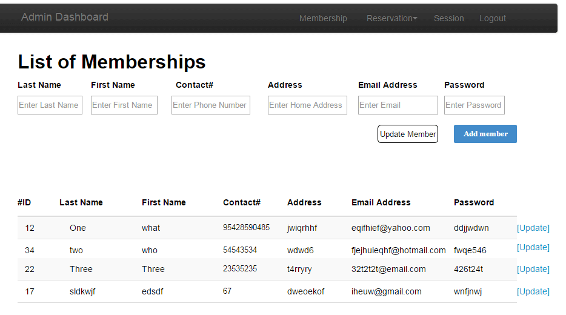Open the Reservation dropdown menu
Viewport: 566px width, 315px height.
point(391,18)
